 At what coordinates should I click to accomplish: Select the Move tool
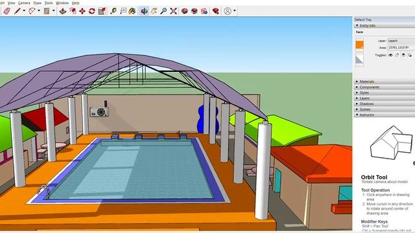pos(82,11)
